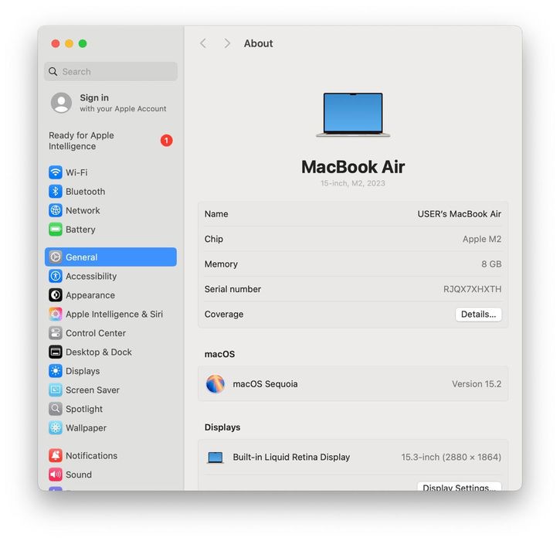Viewport: 560px width, 541px height.
Task: Open Coverage Details button
Action: tap(478, 315)
